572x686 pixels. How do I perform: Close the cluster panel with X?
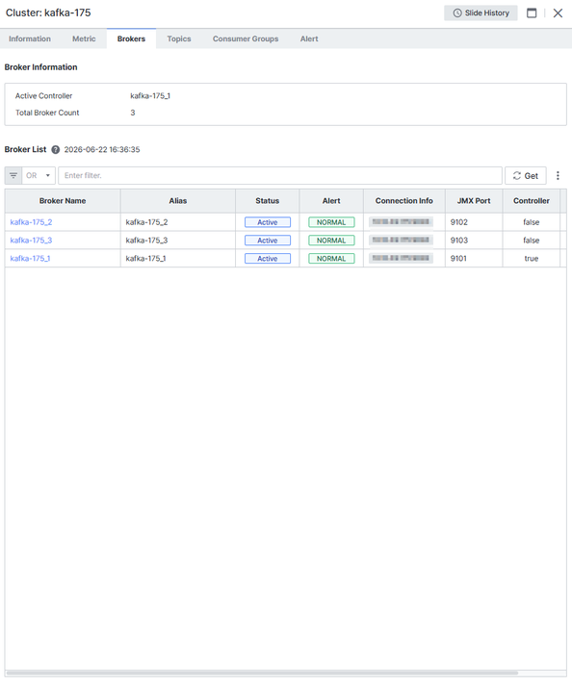(x=558, y=13)
